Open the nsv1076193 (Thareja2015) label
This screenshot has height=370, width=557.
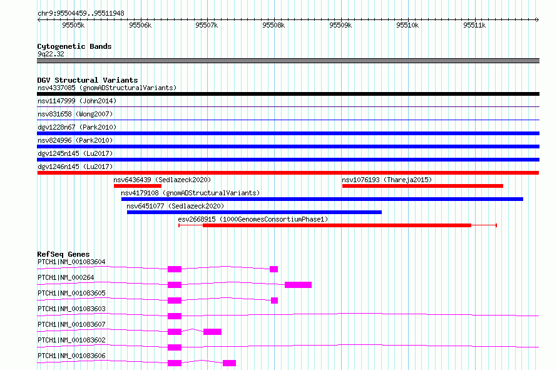click(x=387, y=180)
